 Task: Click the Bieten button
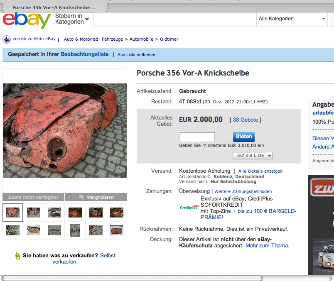[244, 137]
